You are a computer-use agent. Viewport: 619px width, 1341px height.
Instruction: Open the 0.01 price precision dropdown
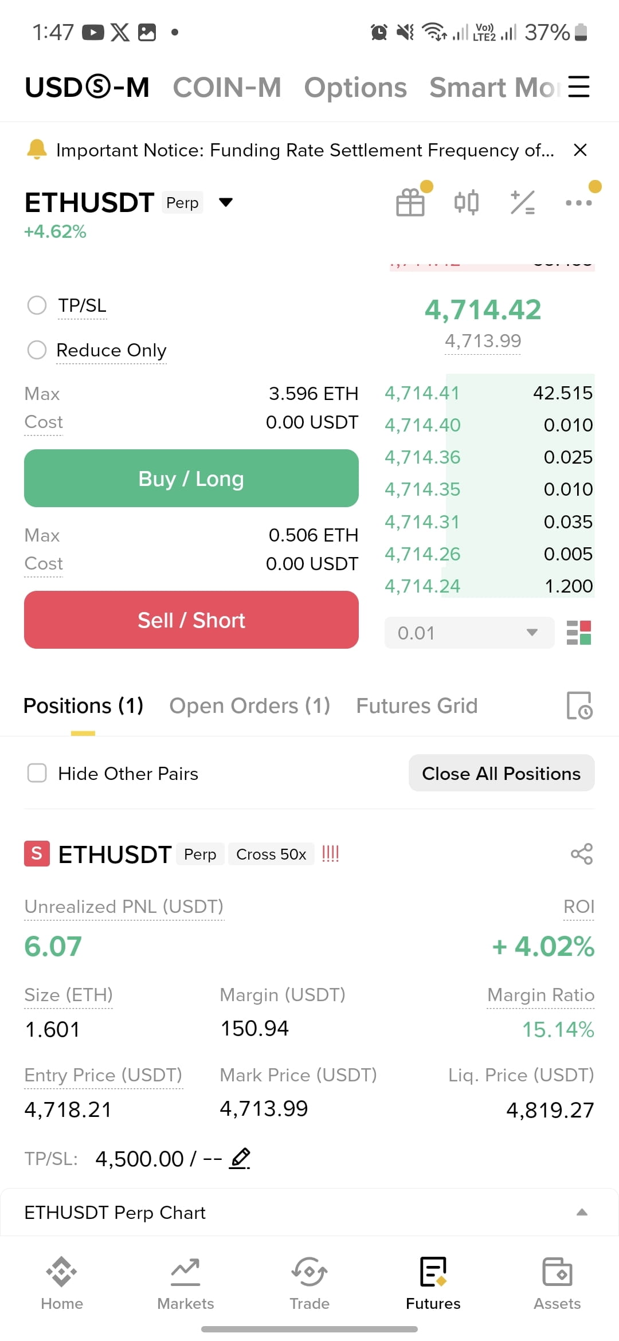point(469,633)
